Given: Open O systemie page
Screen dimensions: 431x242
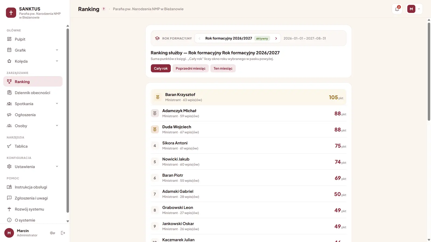Looking at the screenshot, I should [33, 220].
